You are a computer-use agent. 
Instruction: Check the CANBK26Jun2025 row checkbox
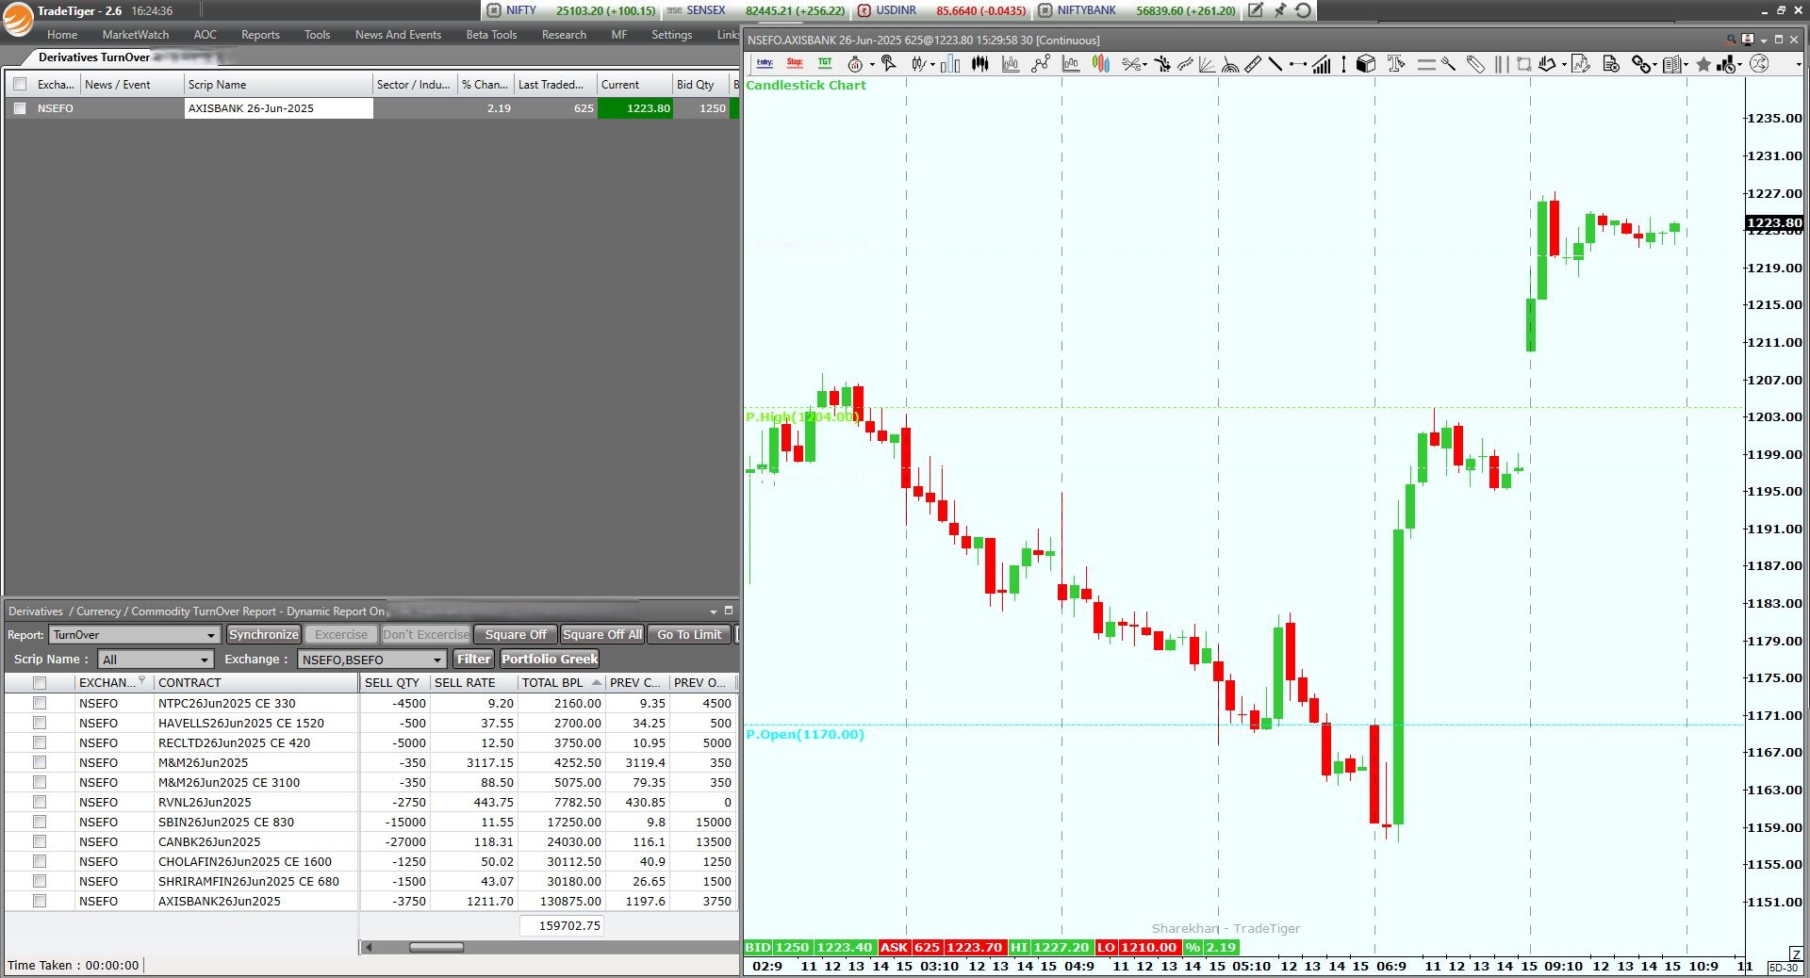click(40, 841)
